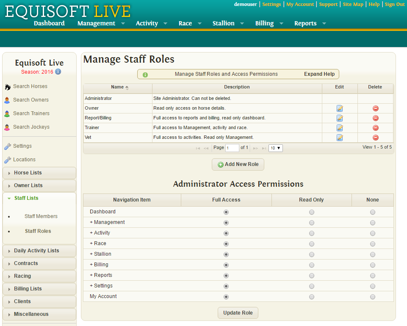Viewport: 407px width, 326px height.
Task: Expand the Racing sidebar section
Action: coord(39,276)
